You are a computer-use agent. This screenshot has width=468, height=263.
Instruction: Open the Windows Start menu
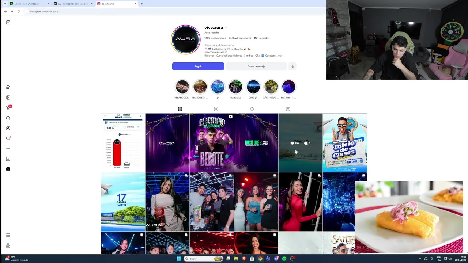point(179,259)
